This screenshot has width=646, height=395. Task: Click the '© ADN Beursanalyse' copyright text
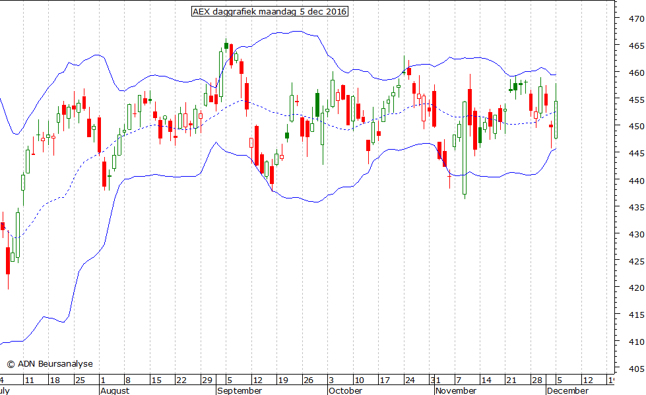pyautogui.click(x=50, y=364)
